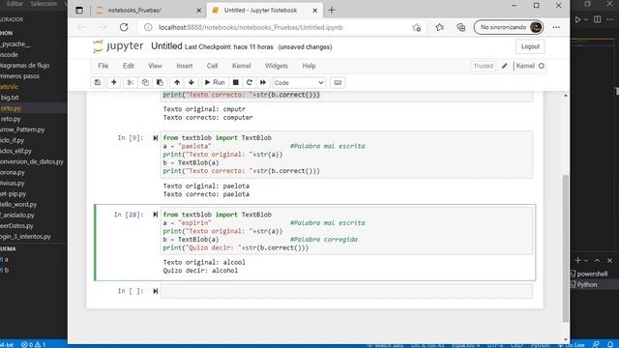
Task: Open leerDatos.py in VS Code explorer
Action: [x=17, y=225]
